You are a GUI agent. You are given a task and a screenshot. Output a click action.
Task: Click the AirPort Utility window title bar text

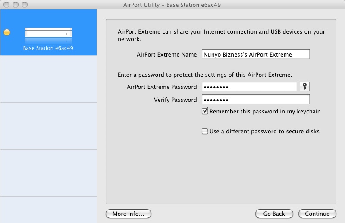[172, 4]
